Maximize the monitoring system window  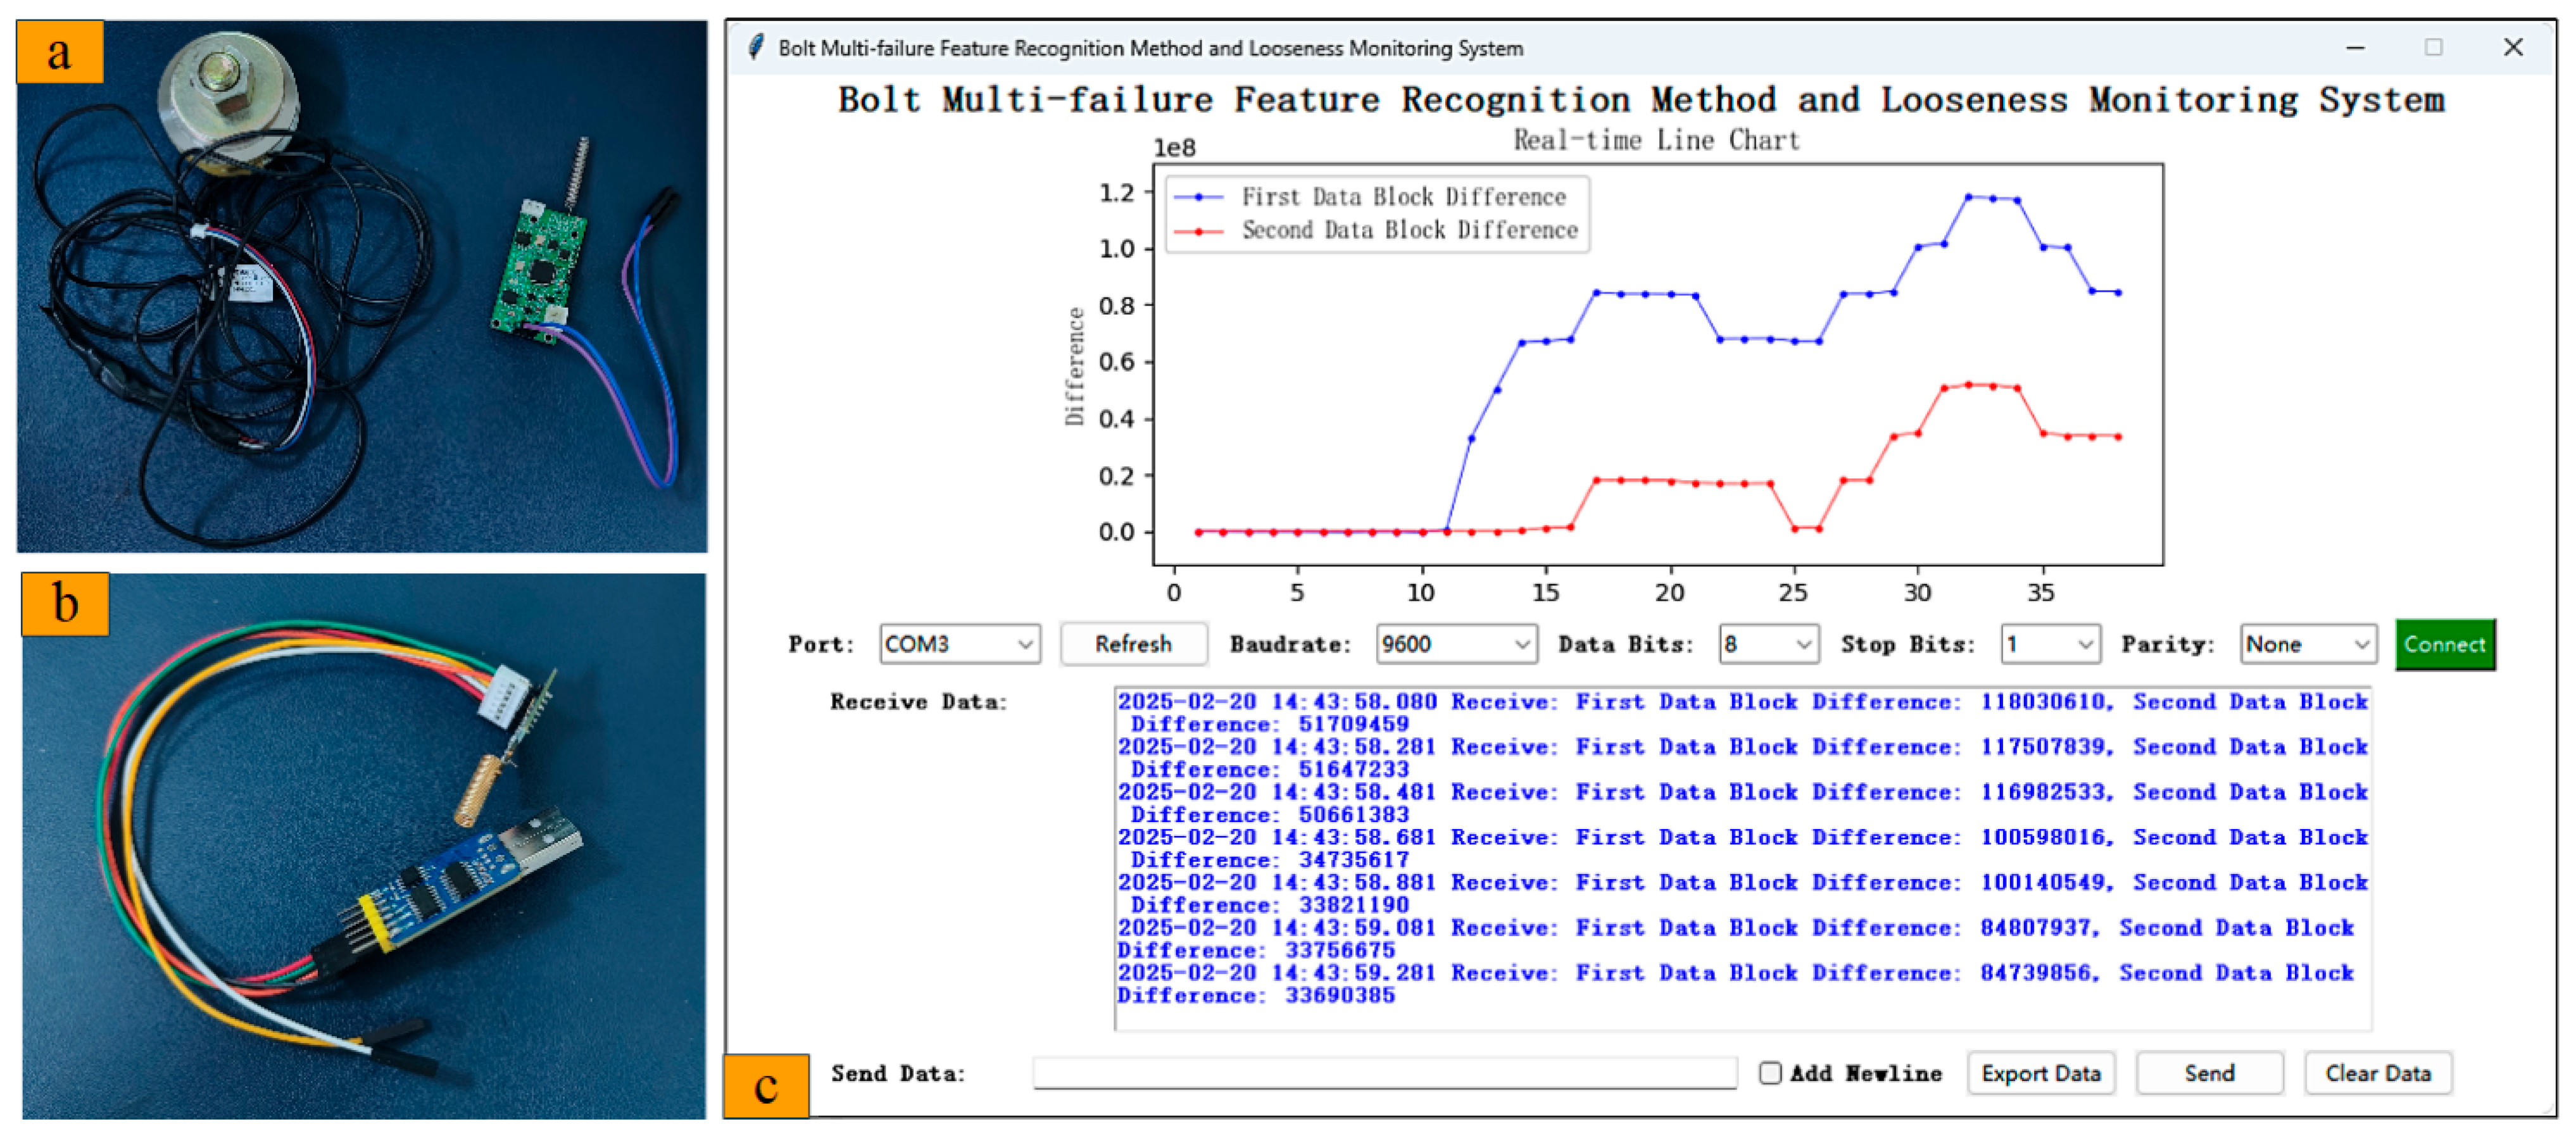(x=2433, y=48)
